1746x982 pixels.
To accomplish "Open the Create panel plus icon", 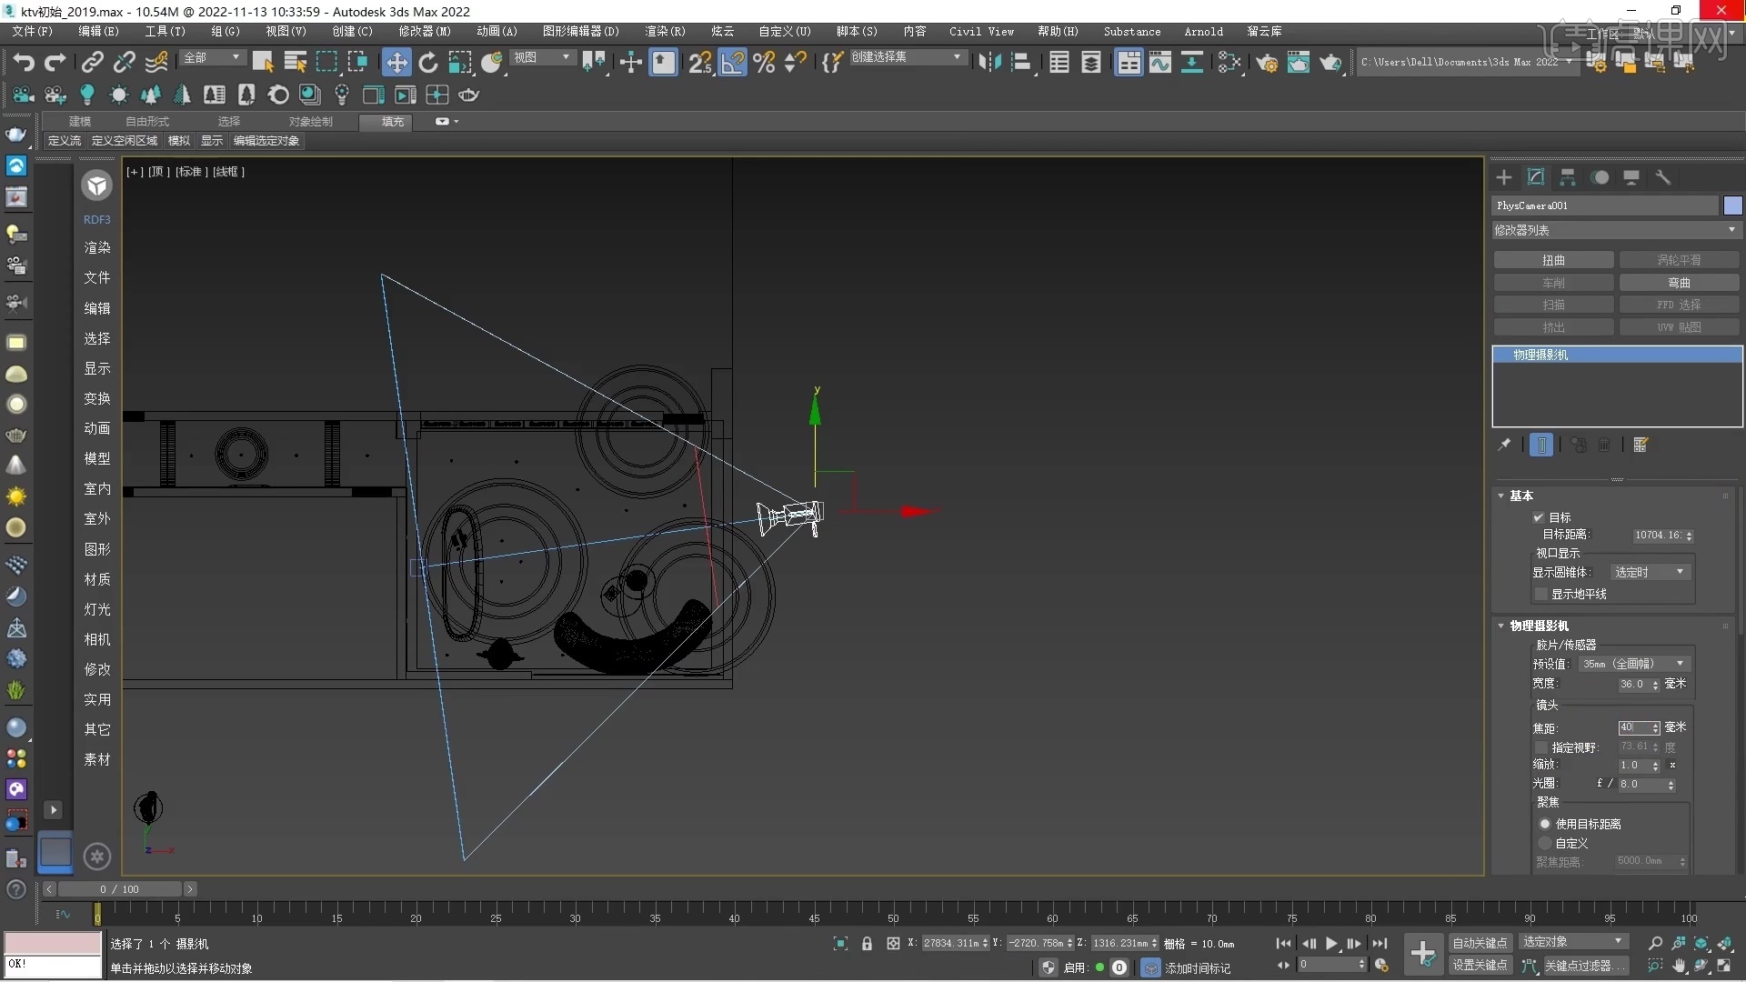I will coord(1504,177).
